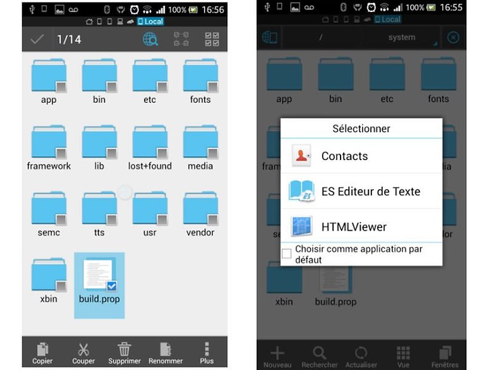494x370 pixels.
Task: Check the bin folder selection box
Action: [112, 86]
